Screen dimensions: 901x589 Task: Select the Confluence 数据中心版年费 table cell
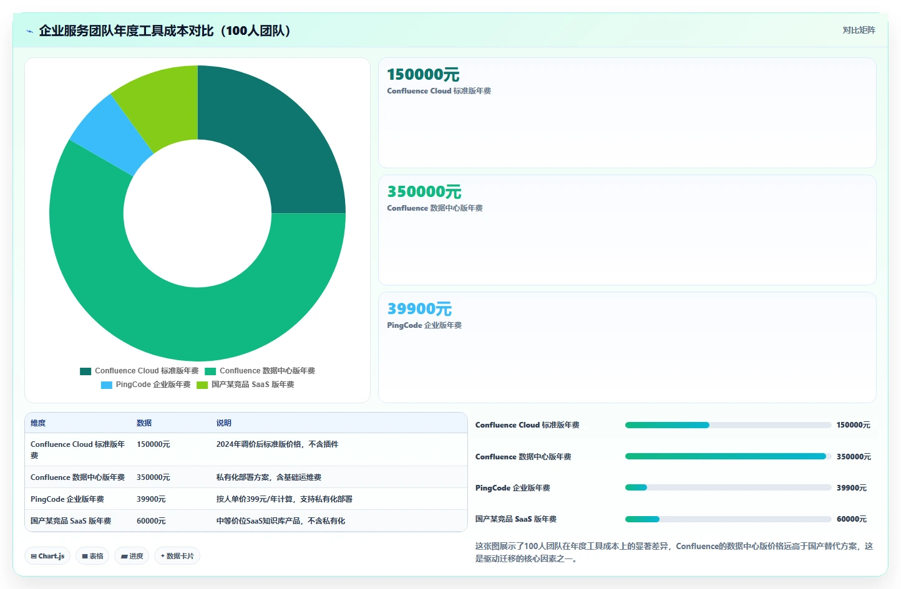(x=77, y=477)
